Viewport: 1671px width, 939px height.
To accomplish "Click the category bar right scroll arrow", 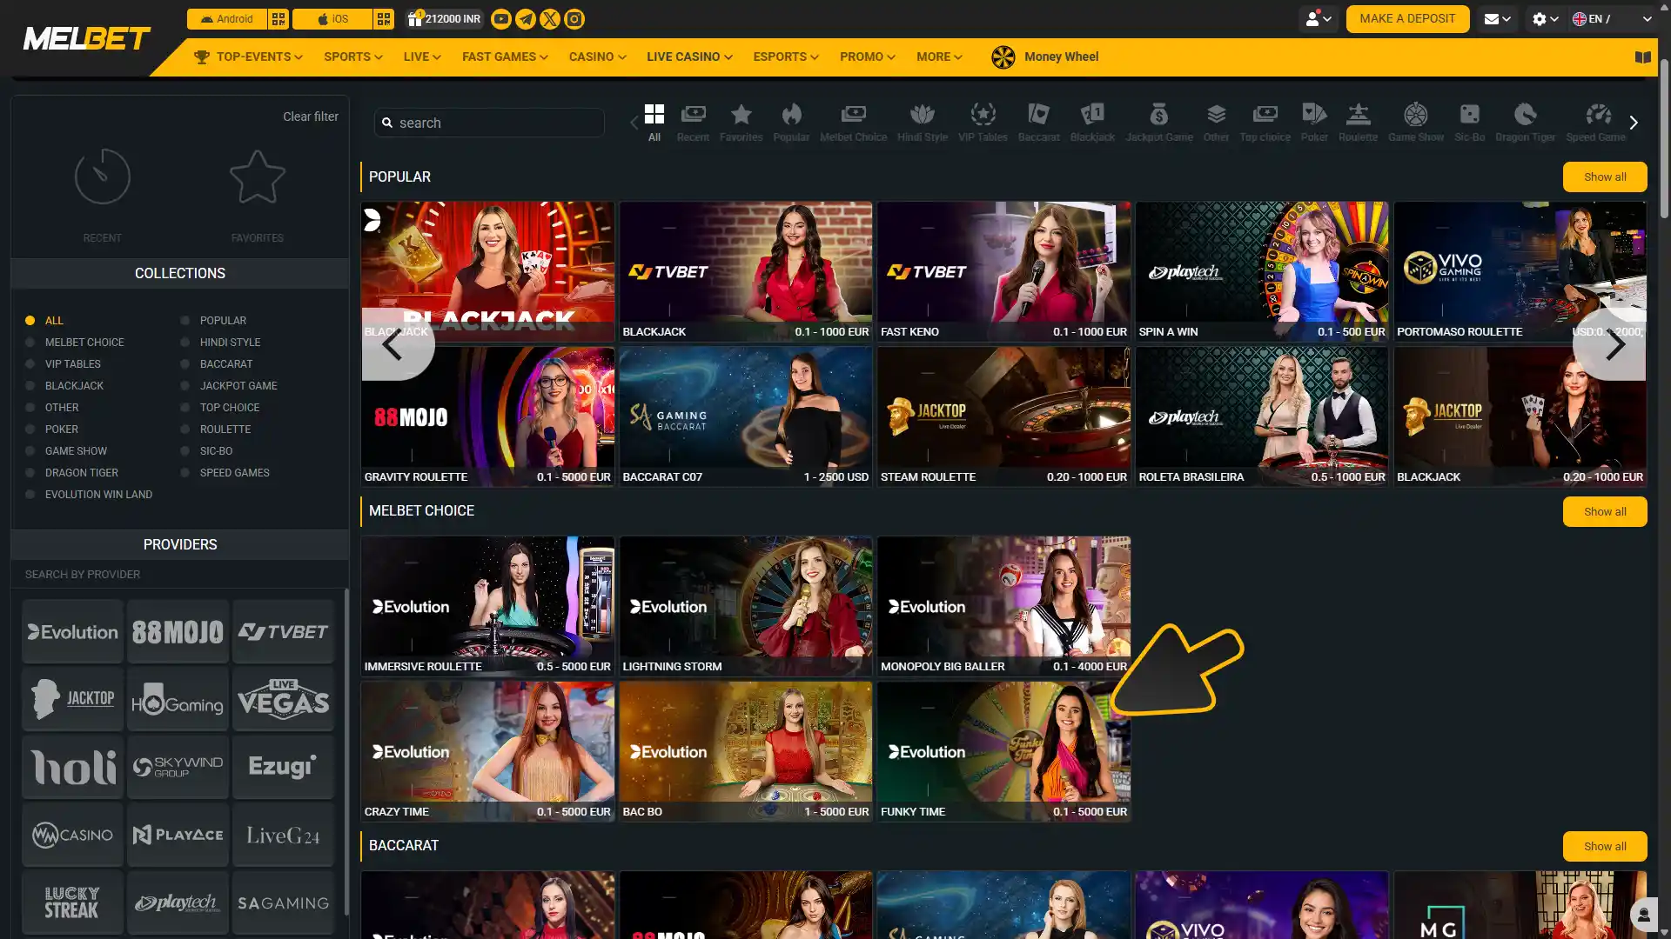I will [x=1634, y=123].
